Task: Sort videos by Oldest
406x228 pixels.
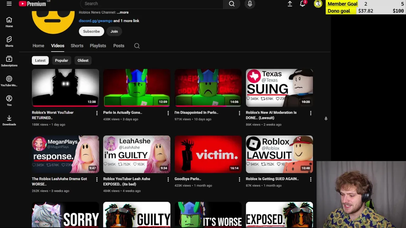Action: pos(83,60)
